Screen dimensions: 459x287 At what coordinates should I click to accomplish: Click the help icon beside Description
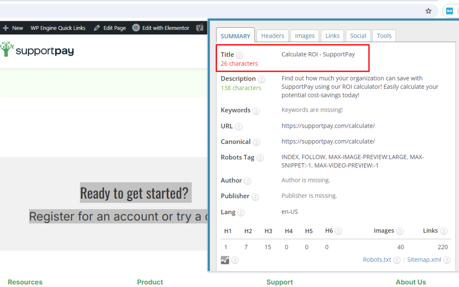(261, 79)
